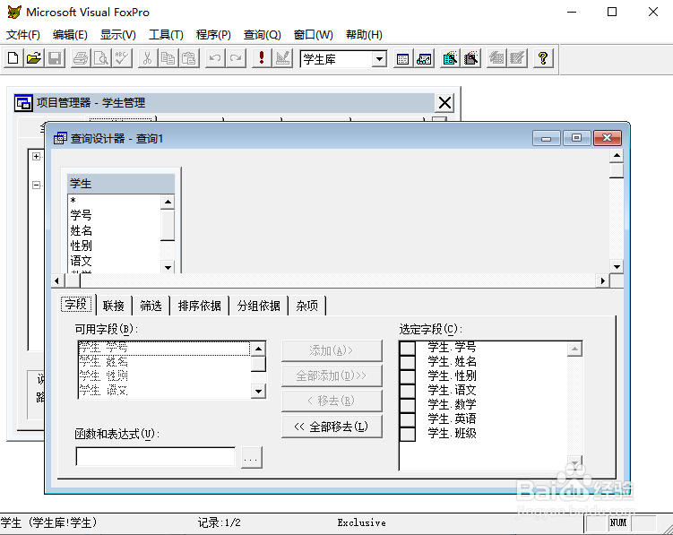Image resolution: width=673 pixels, height=535 pixels.
Task: Click the 全部移去(L) button
Action: [332, 427]
